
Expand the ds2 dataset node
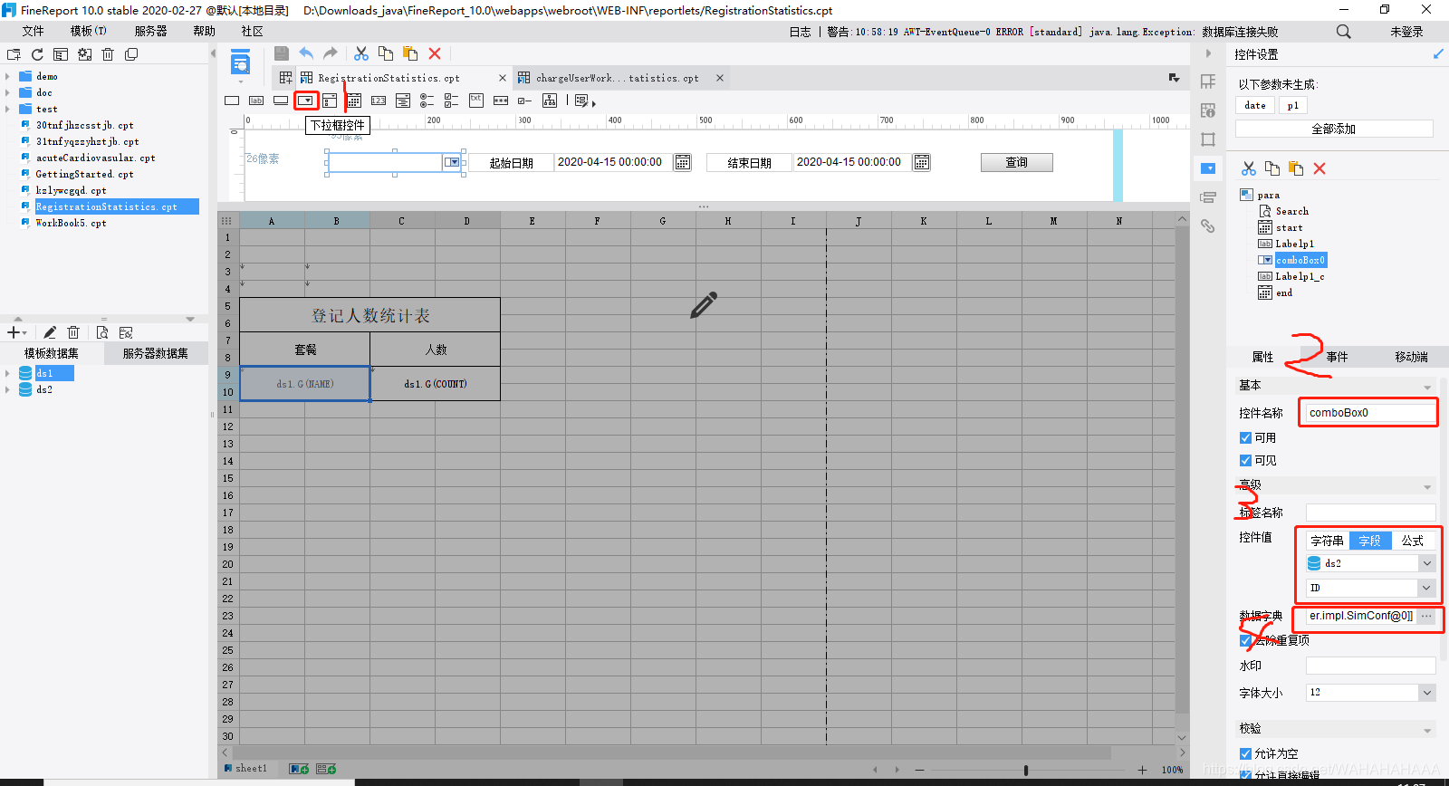pos(7,389)
